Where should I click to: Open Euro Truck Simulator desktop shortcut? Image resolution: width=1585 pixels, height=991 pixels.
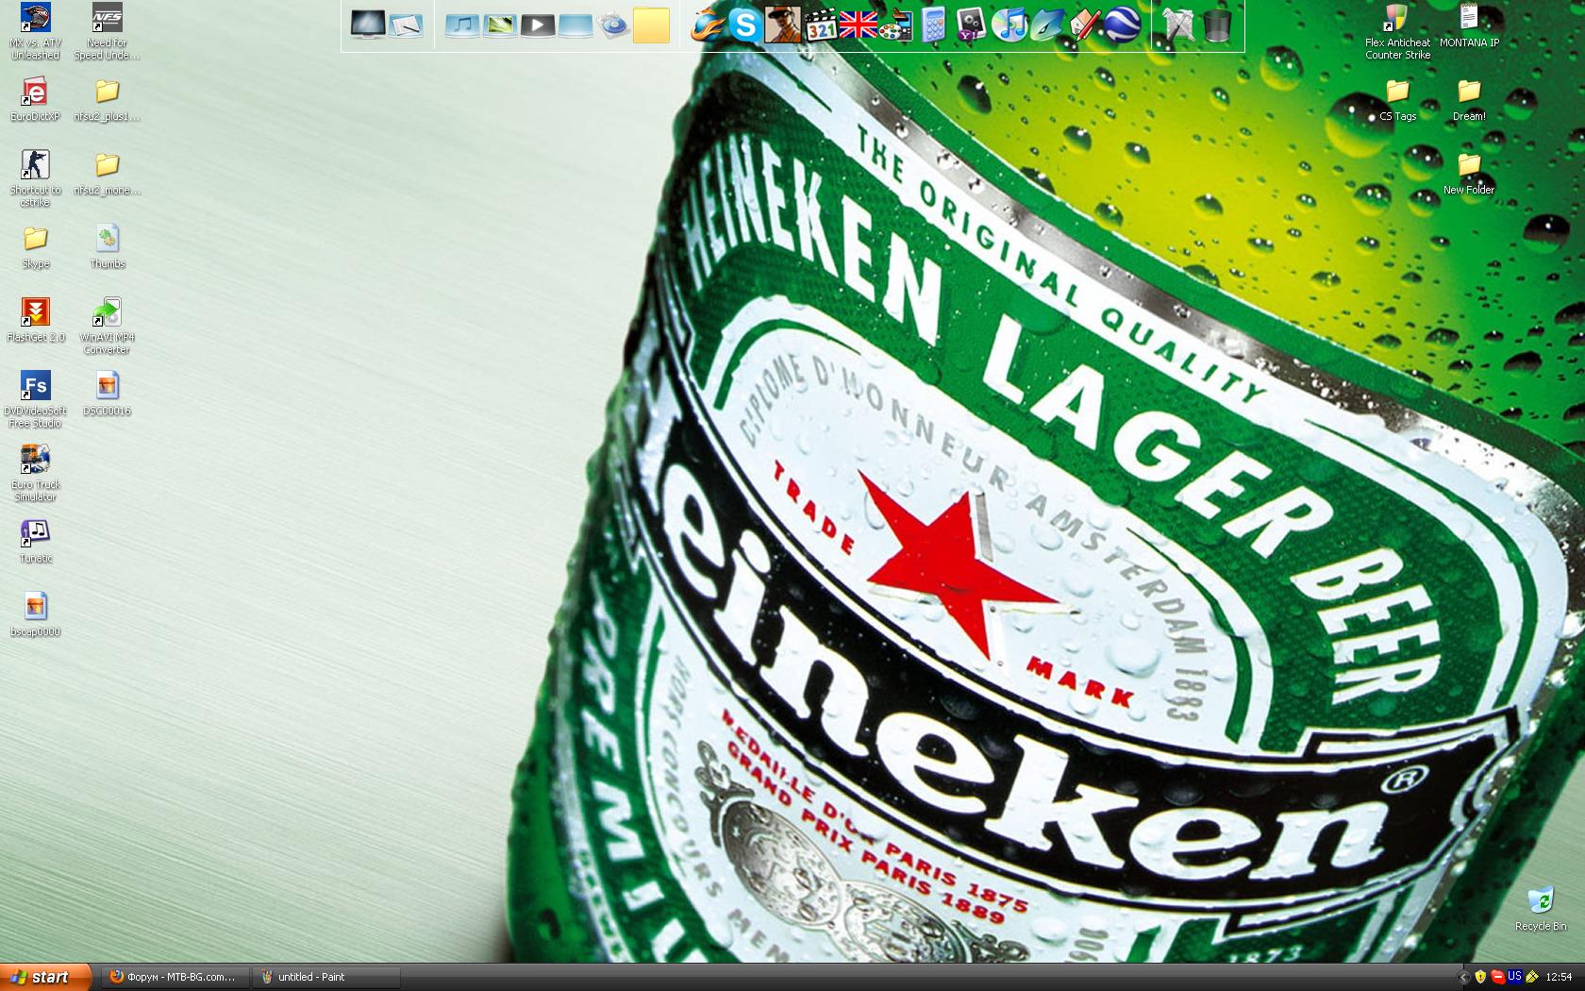(x=35, y=472)
